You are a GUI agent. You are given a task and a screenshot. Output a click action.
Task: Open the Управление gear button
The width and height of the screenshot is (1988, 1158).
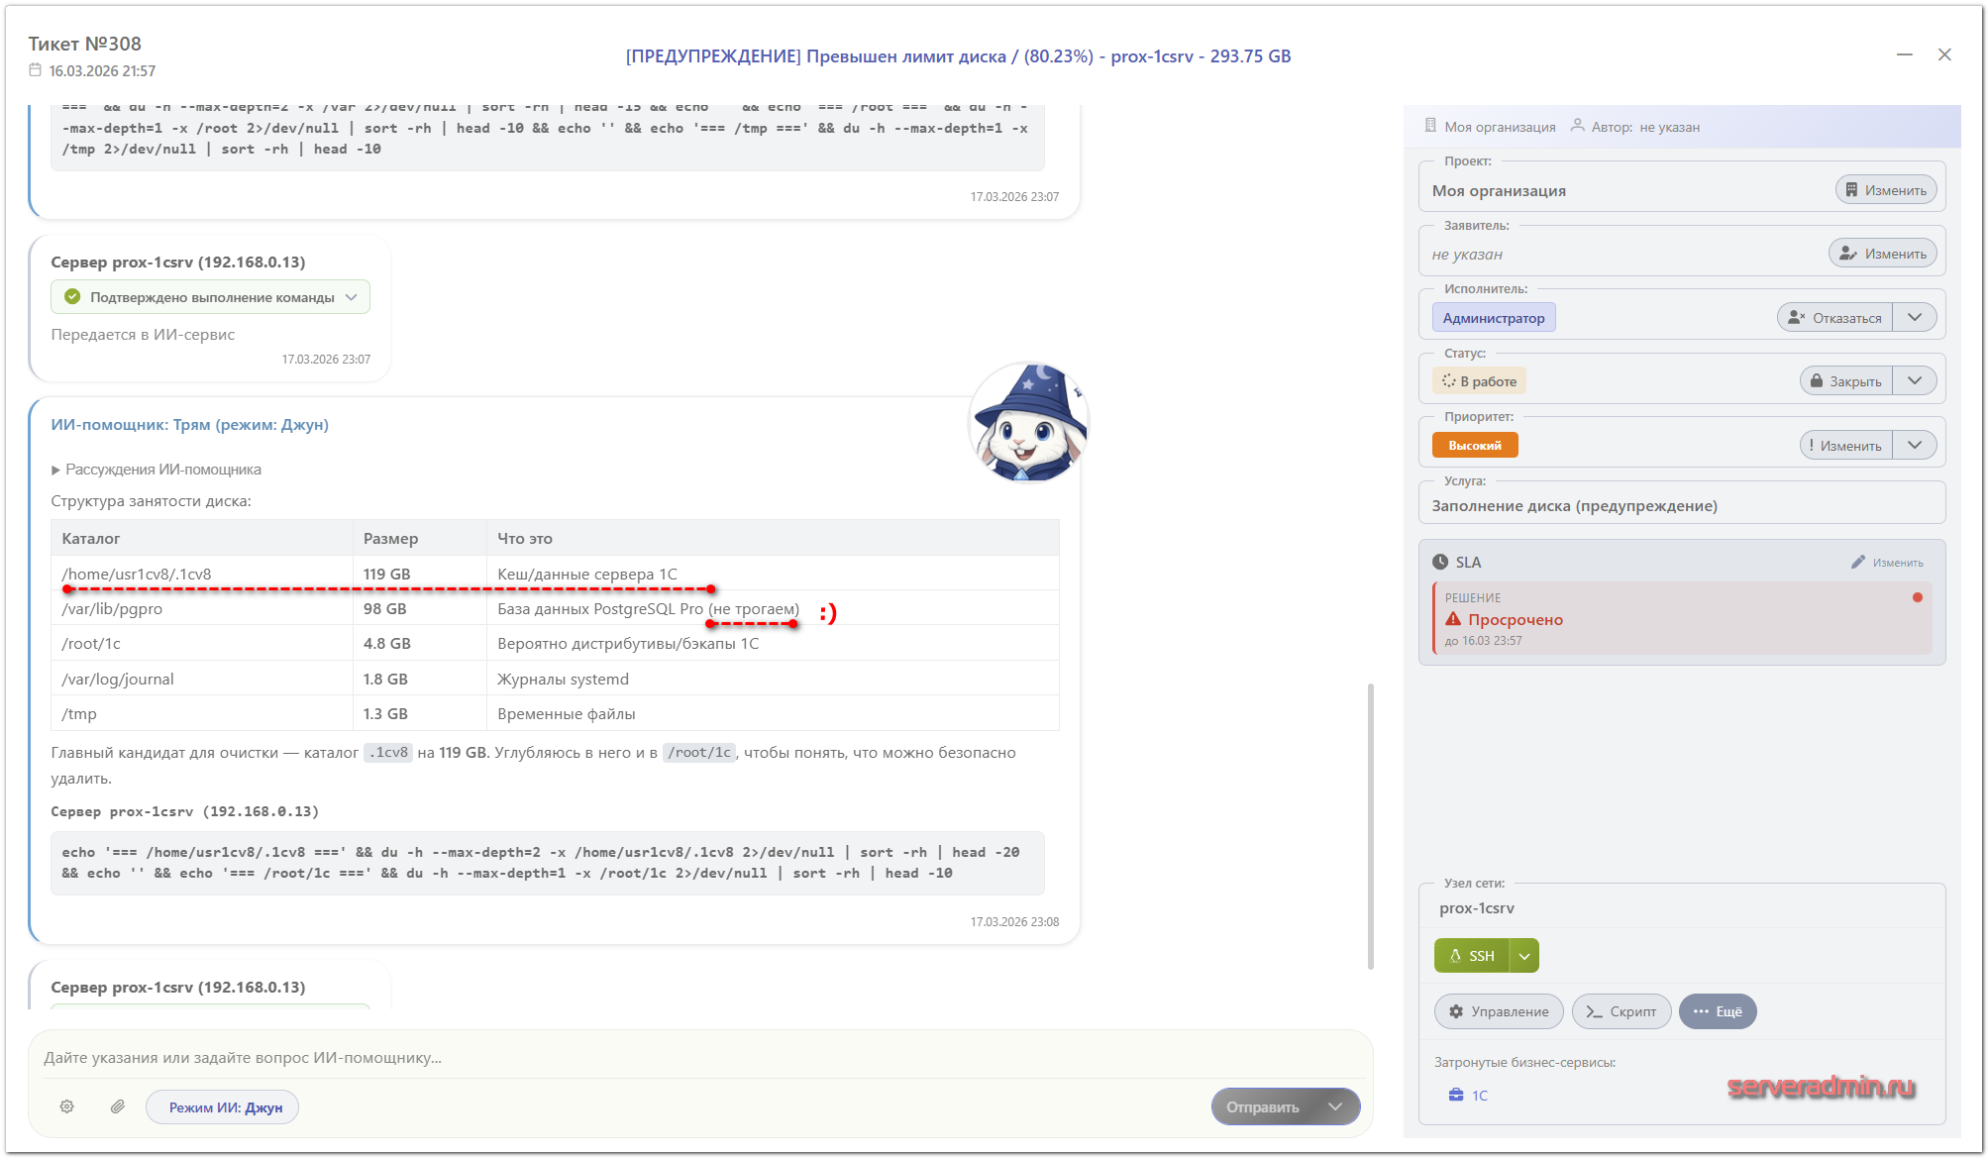coord(1499,1011)
